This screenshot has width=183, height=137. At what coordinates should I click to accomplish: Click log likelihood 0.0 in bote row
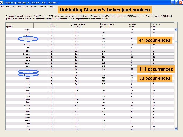tap(52, 127)
